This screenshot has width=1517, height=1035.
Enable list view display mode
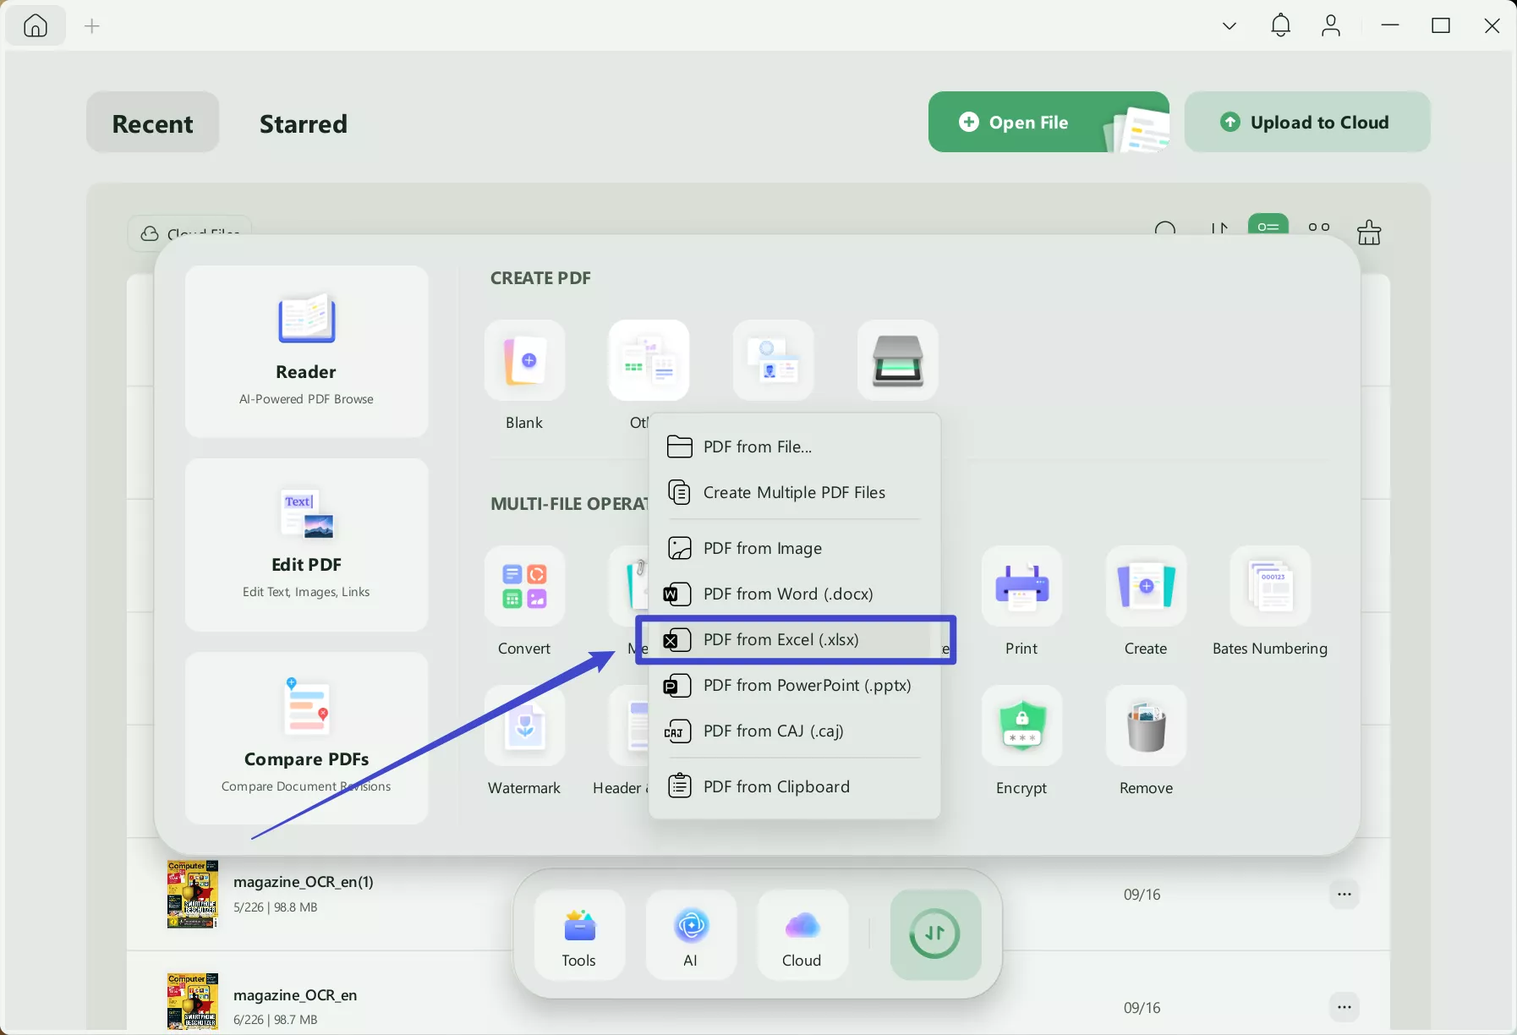click(x=1268, y=227)
